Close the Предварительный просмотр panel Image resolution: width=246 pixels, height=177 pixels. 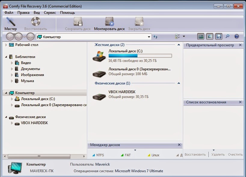pos(240,45)
